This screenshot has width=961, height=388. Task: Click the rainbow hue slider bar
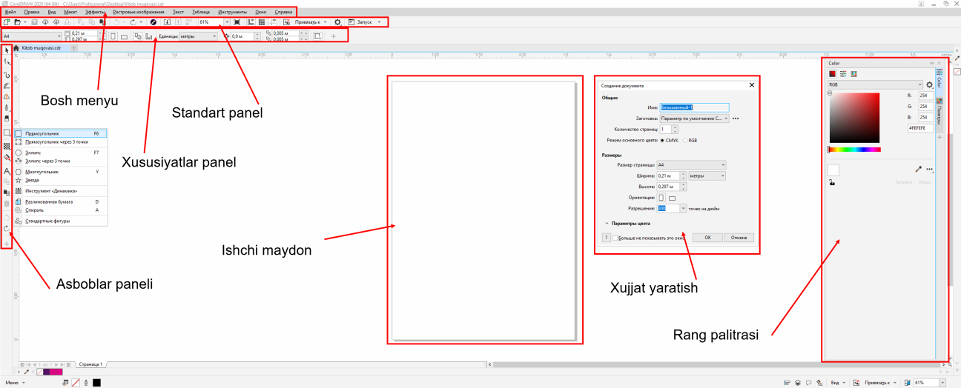(x=854, y=150)
